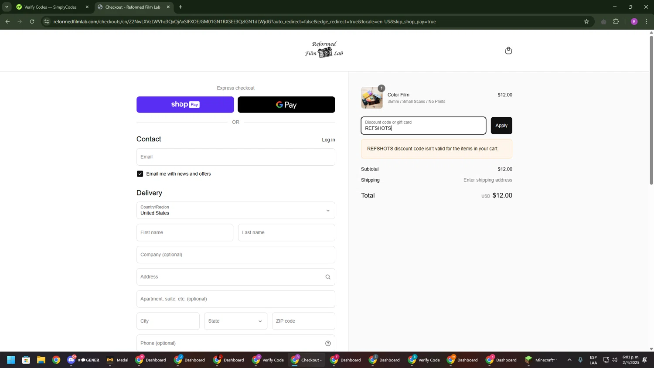Click into the Address field
654x368 pixels.
(x=235, y=277)
